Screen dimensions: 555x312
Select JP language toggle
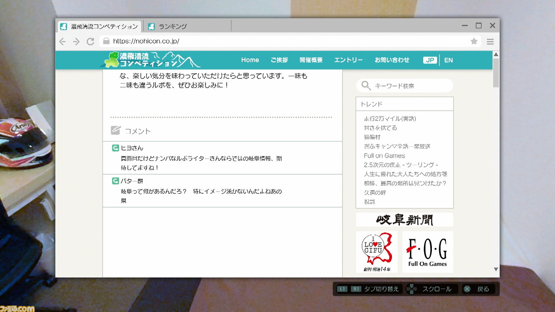pos(430,60)
